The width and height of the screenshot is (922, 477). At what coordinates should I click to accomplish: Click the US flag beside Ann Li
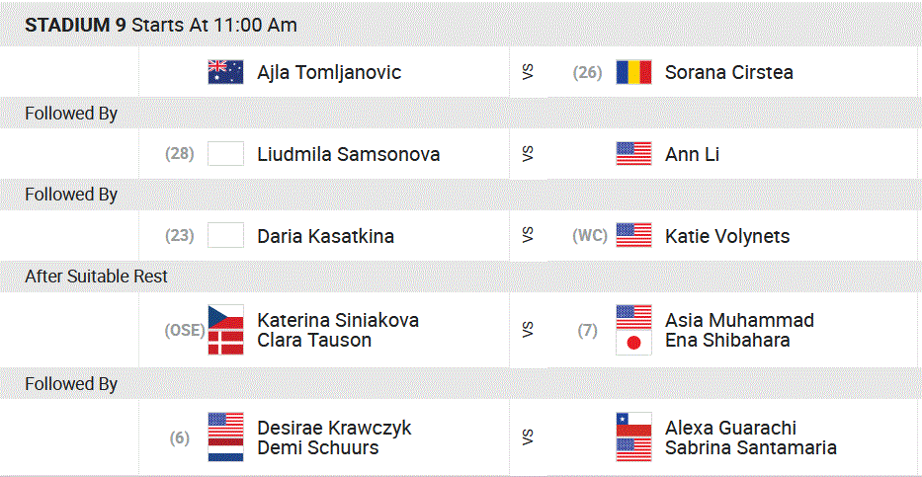[x=633, y=154]
